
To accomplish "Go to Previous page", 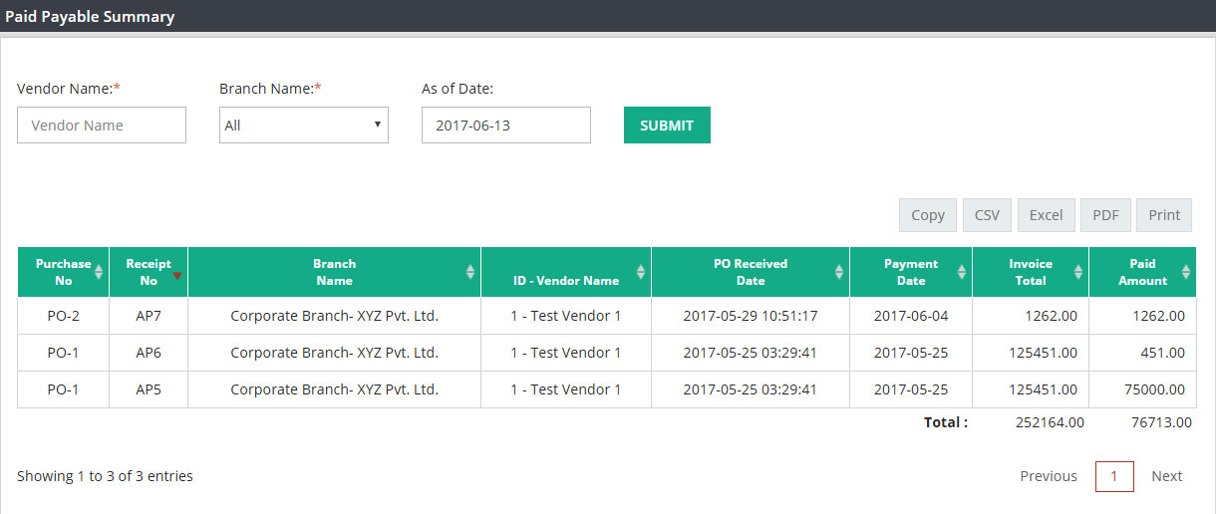I will [1049, 476].
